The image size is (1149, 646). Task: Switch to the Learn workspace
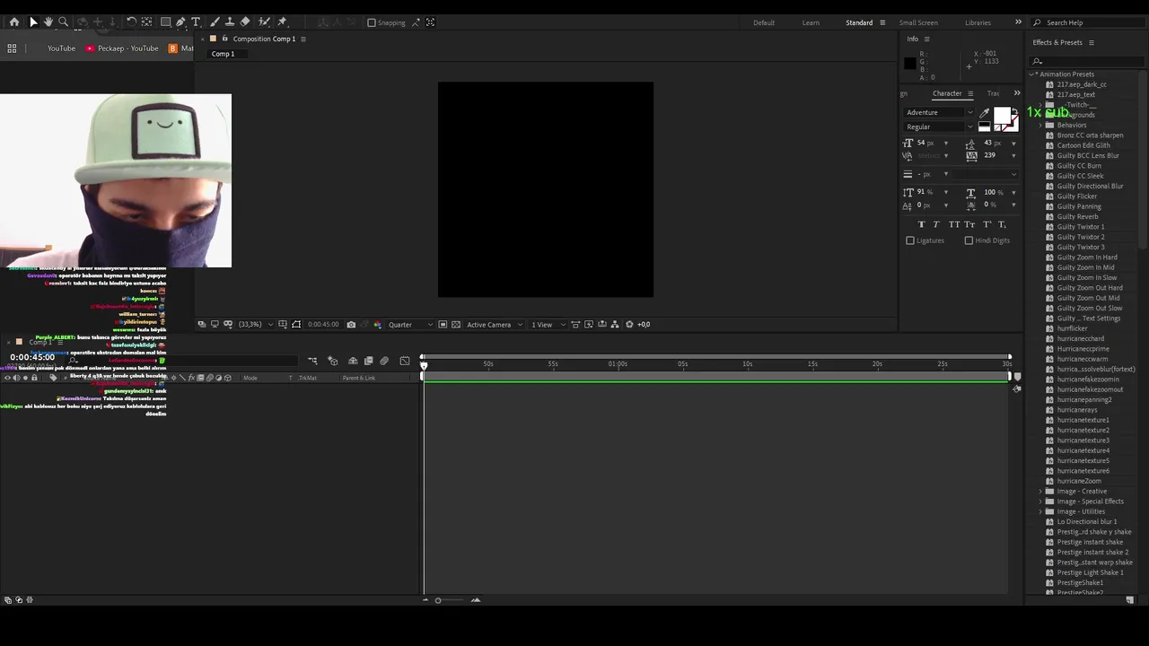[811, 22]
